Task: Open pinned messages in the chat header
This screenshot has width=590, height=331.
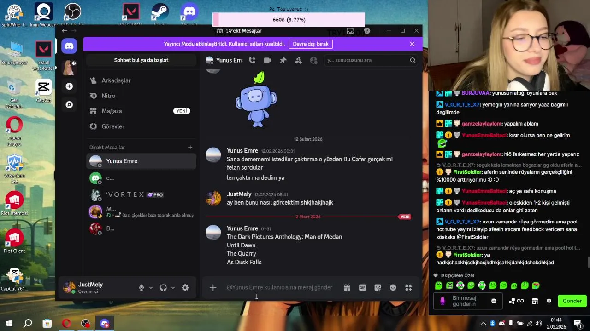Action: [283, 60]
